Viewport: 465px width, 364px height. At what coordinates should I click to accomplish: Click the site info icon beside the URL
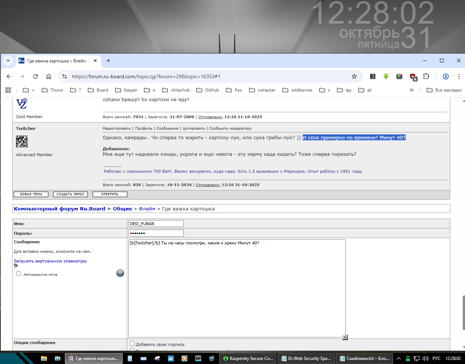tap(65, 76)
